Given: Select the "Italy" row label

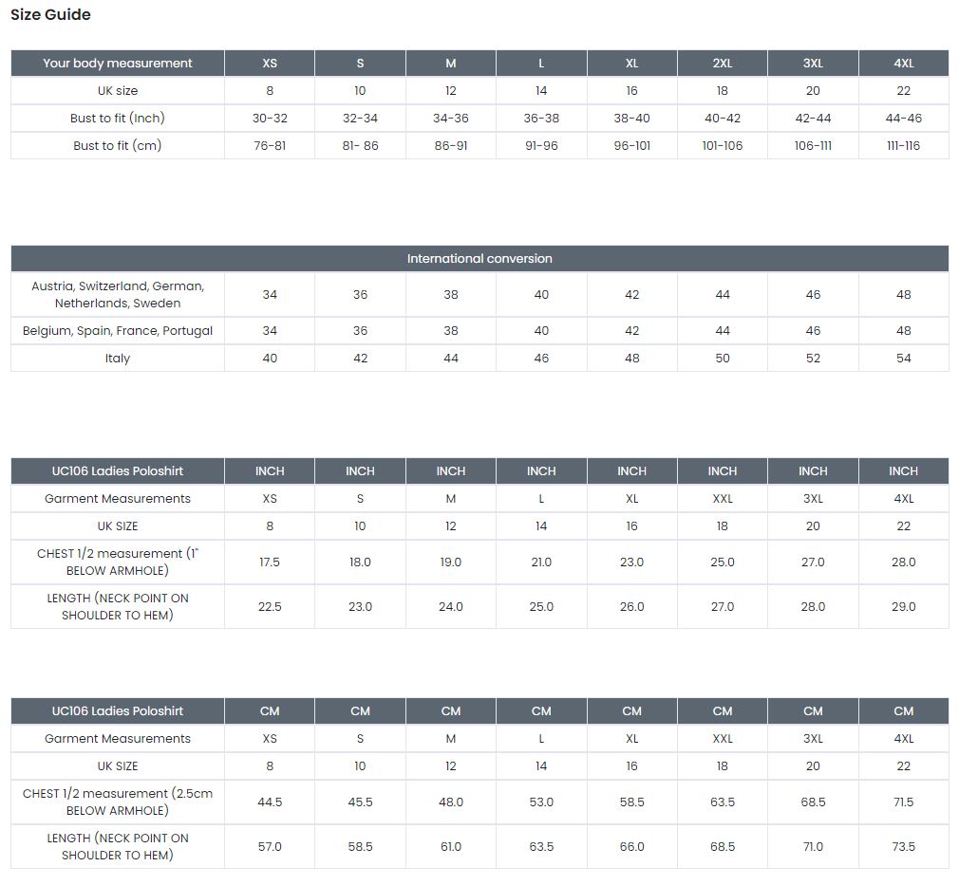Looking at the screenshot, I should (118, 359).
